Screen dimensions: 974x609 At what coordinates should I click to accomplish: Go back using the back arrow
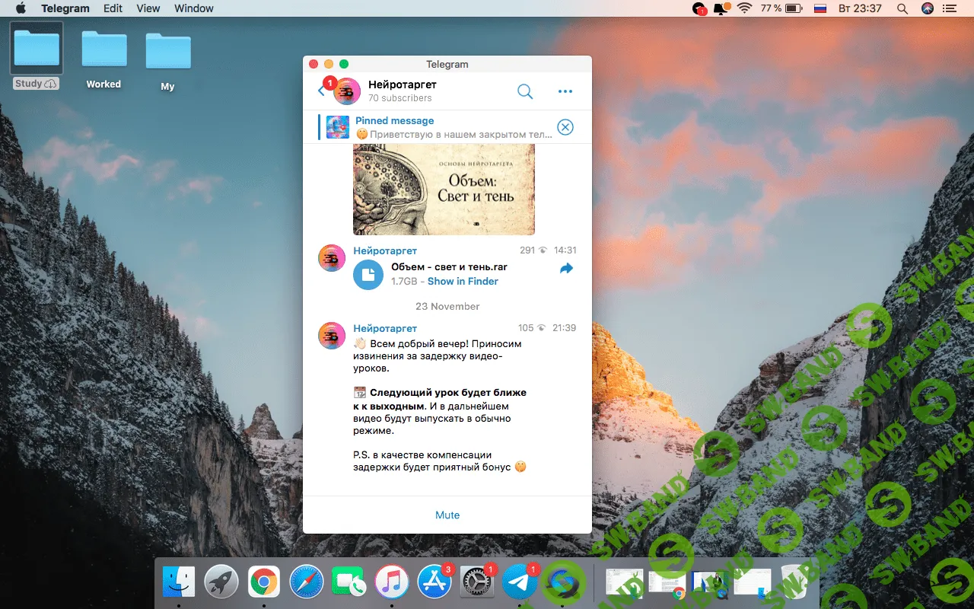coord(321,91)
